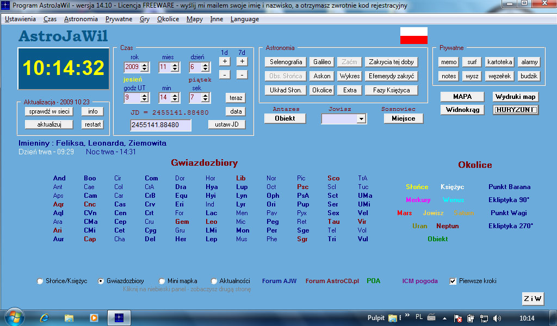This screenshot has height=326, width=557.
Task: Click the rok year field showing 2009
Action: pos(132,67)
